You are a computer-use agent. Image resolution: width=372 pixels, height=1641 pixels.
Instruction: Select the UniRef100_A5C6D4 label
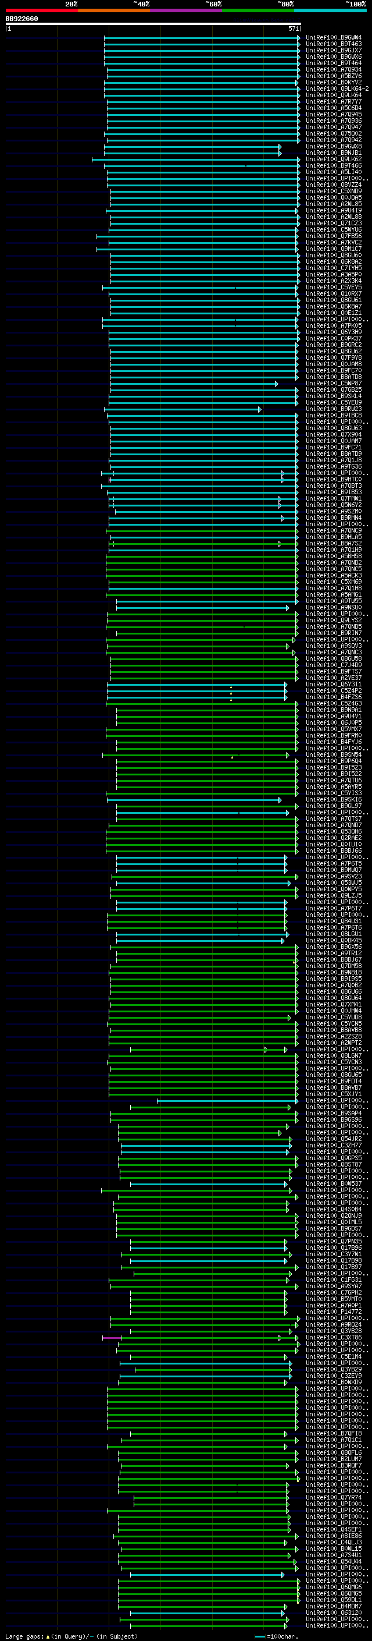[x=334, y=108]
